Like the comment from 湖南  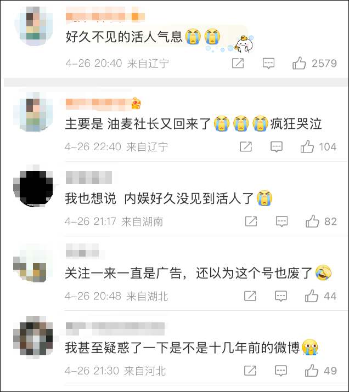(x=312, y=221)
